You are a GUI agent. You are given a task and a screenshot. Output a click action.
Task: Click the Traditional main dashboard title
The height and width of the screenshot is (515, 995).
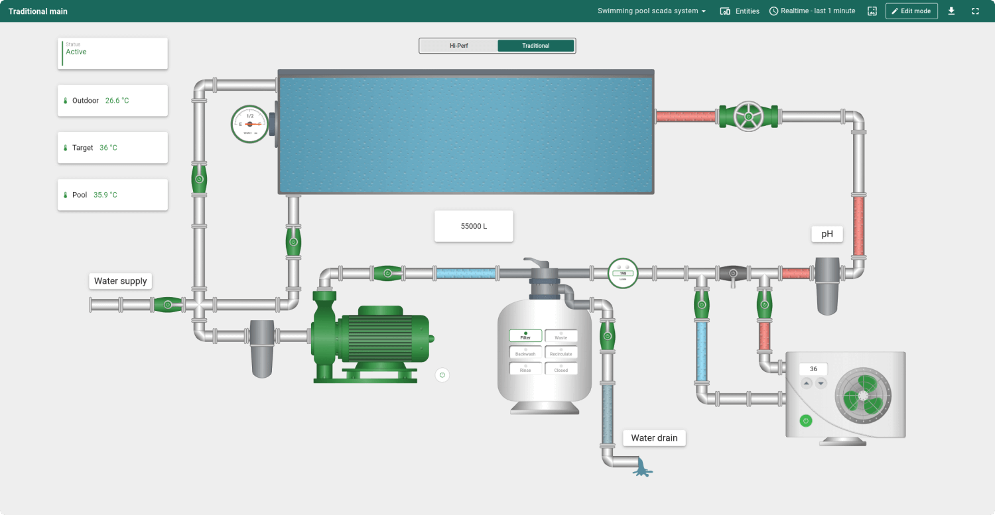coord(38,11)
